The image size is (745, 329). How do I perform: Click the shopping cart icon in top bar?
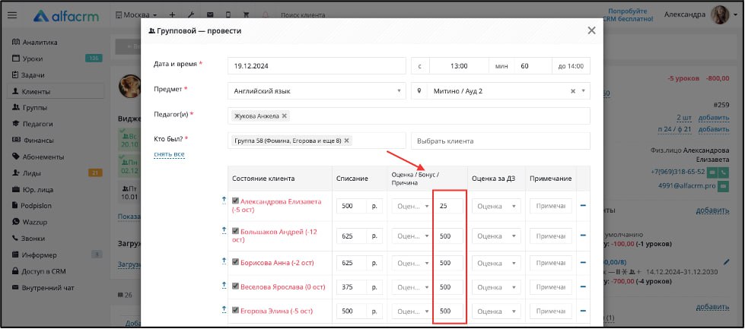(247, 14)
